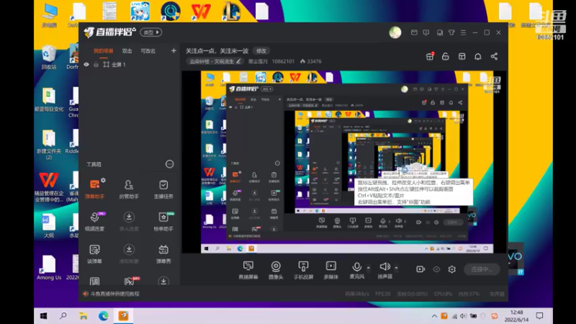Viewport: 576px width, 324px height.
Task: Add a multimedia source 多媒体
Action: point(331,270)
